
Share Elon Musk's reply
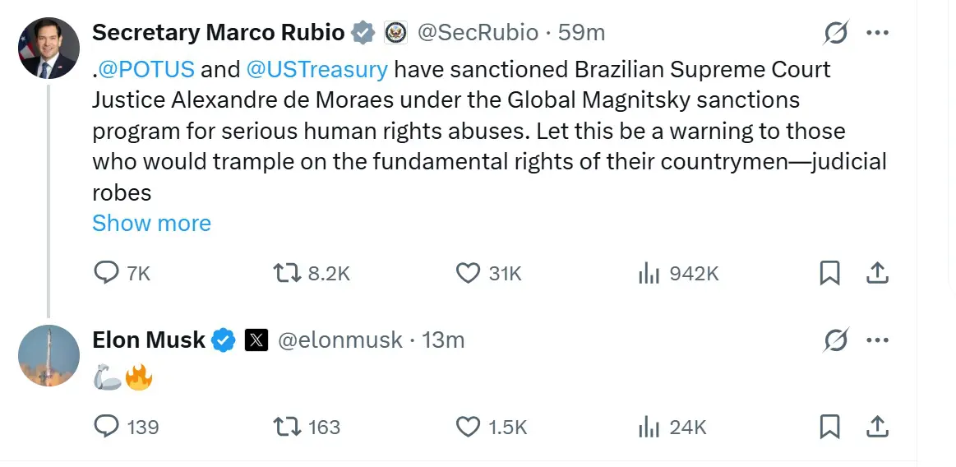pos(877,427)
